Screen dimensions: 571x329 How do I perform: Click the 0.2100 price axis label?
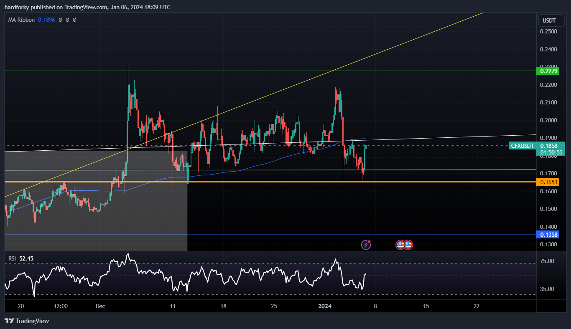coord(549,102)
